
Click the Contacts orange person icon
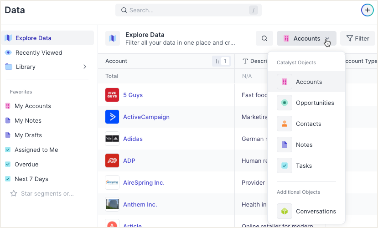click(x=285, y=124)
